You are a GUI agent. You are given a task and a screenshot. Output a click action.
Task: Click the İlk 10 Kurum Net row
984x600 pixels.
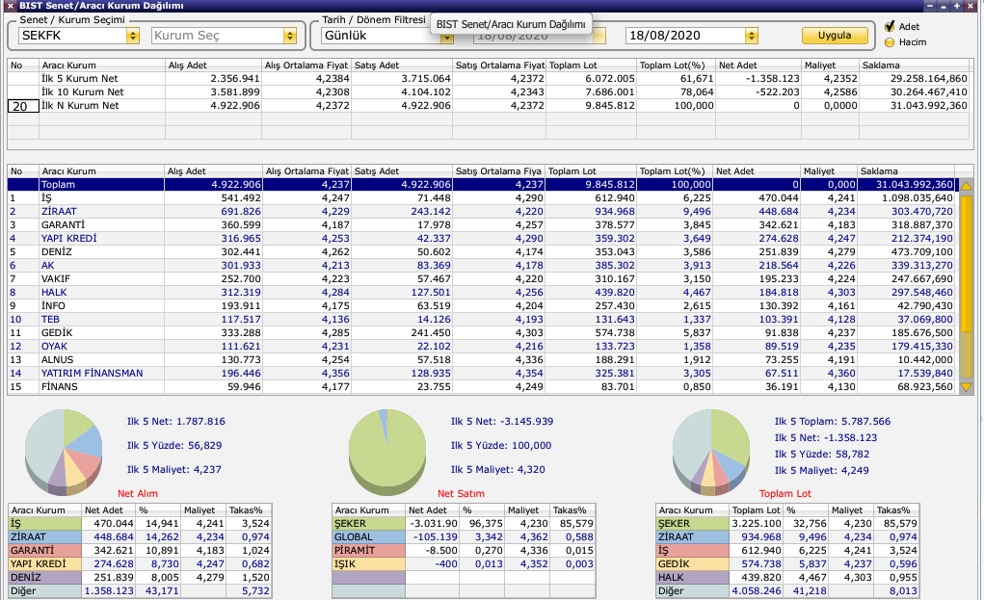(489, 92)
